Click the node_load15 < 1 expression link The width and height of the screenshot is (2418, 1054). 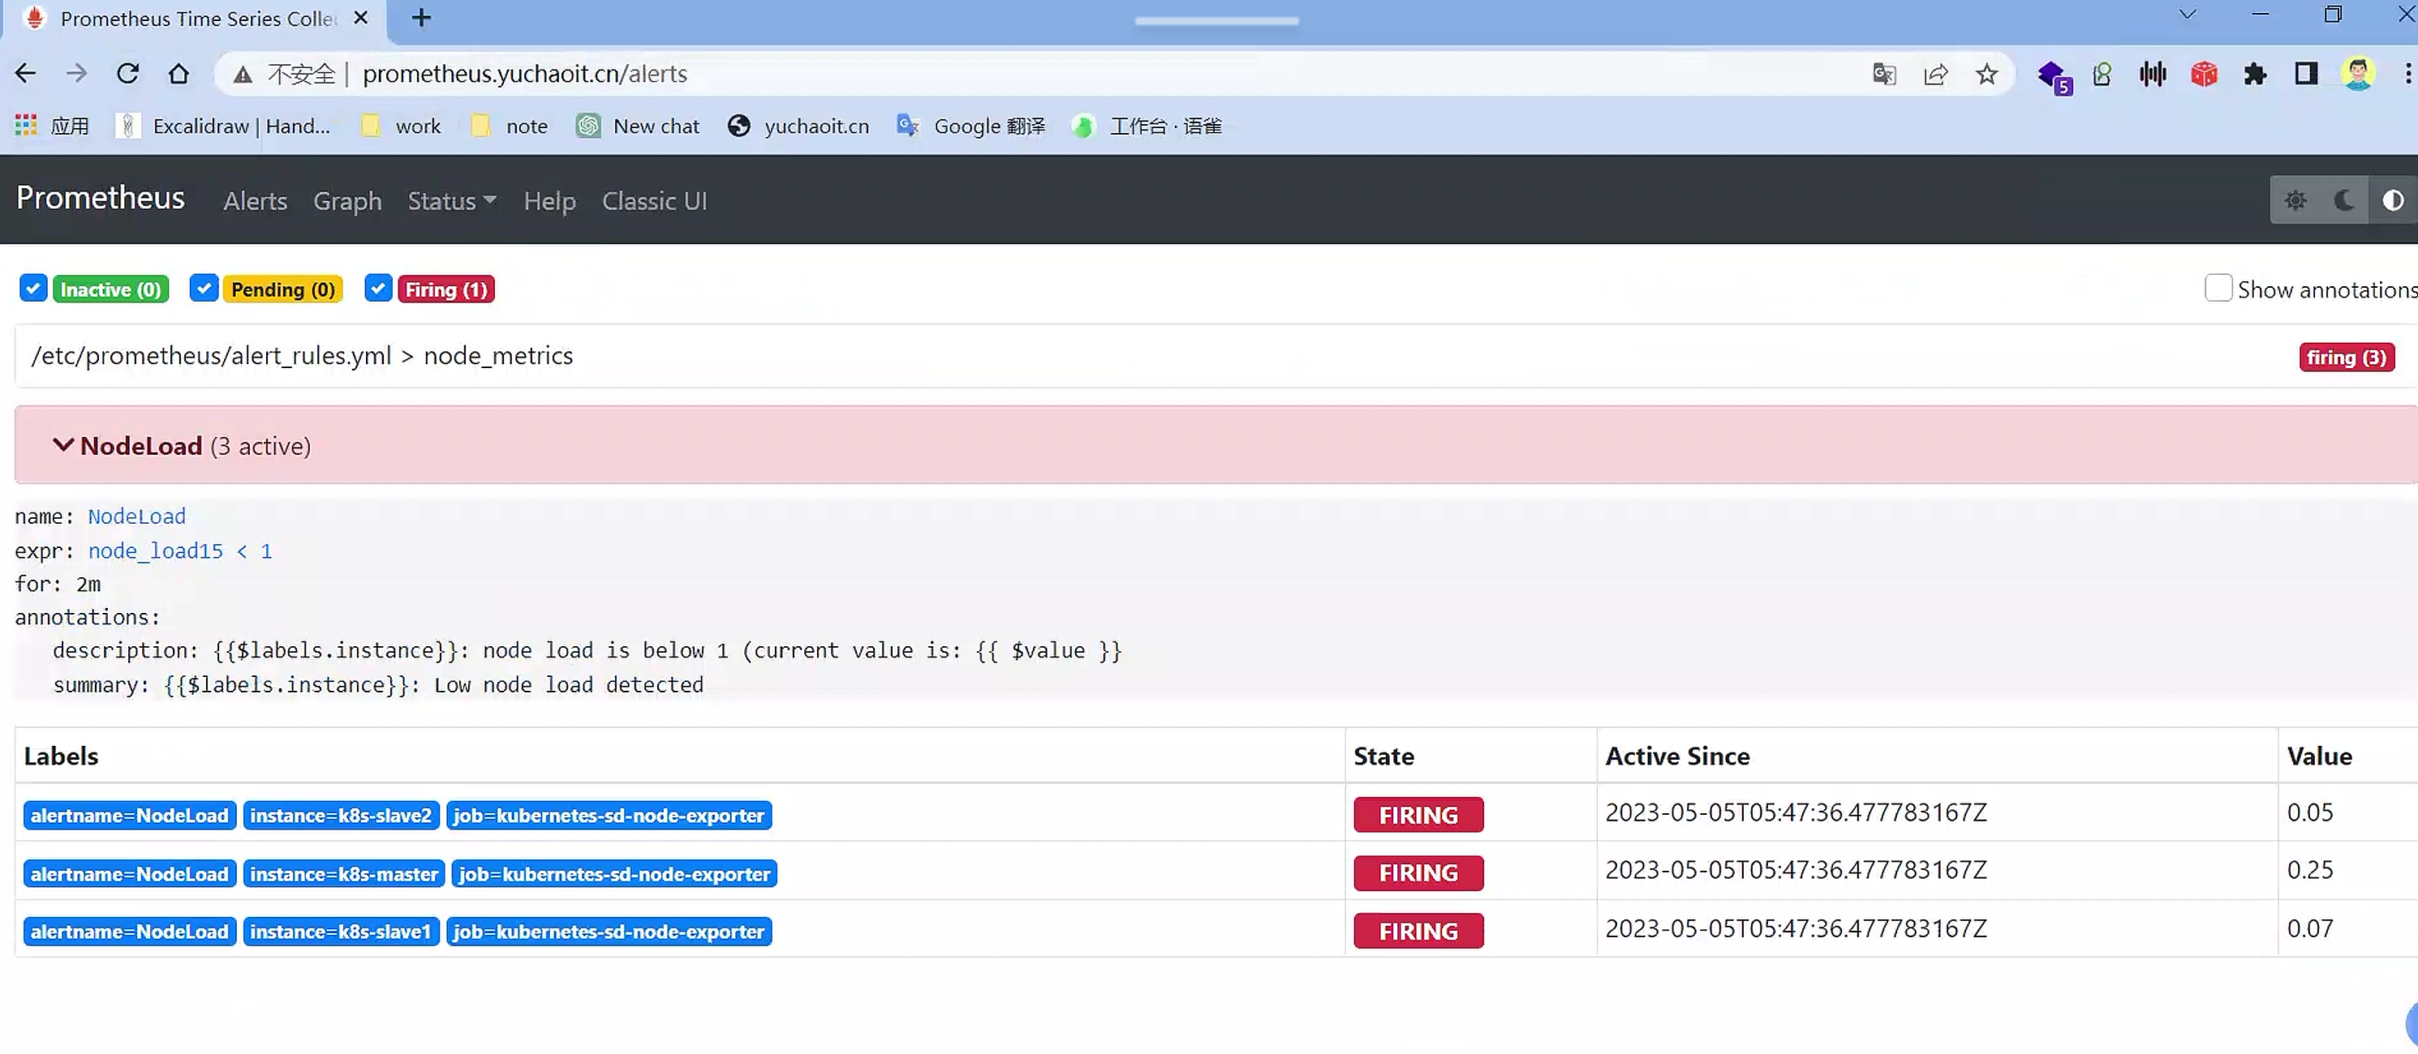[179, 551]
